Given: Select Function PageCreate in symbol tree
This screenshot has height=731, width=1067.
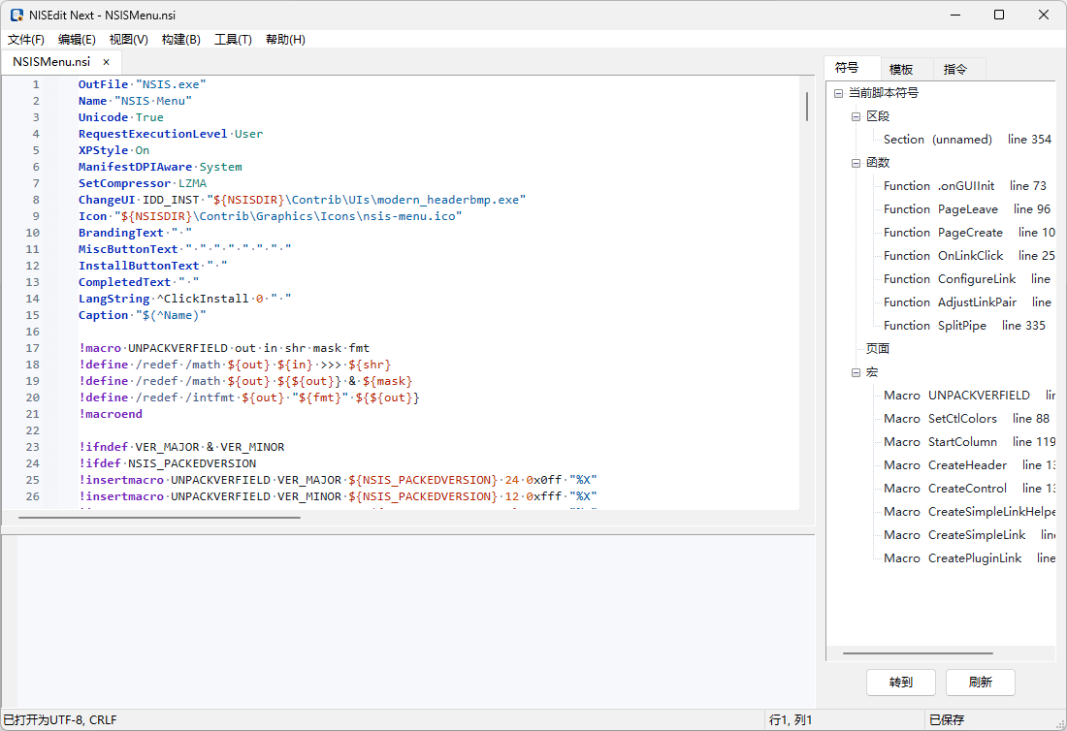Looking at the screenshot, I should pyautogui.click(x=969, y=233).
